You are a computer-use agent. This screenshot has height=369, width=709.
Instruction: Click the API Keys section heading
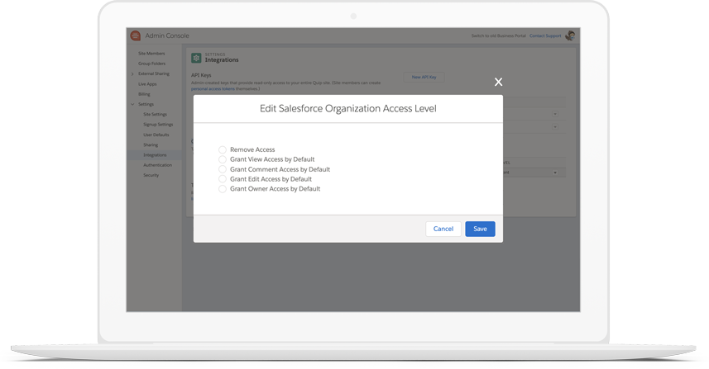click(x=201, y=75)
